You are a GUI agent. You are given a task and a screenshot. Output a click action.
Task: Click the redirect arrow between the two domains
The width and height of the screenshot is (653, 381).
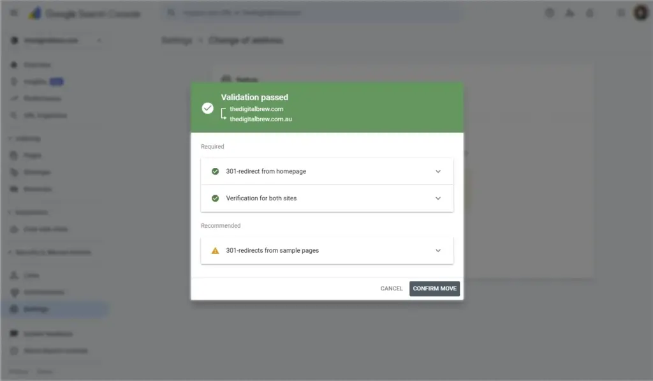(223, 114)
